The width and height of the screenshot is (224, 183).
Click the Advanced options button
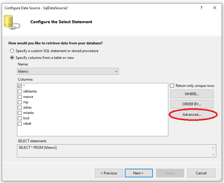(x=192, y=115)
